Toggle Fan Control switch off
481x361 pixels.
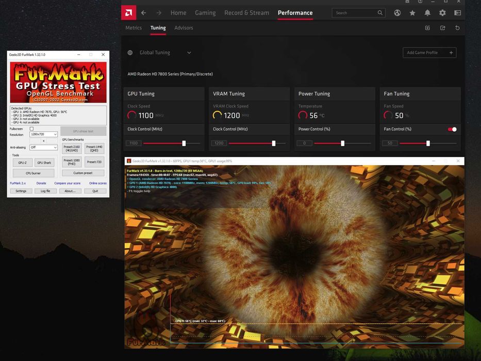point(452,129)
